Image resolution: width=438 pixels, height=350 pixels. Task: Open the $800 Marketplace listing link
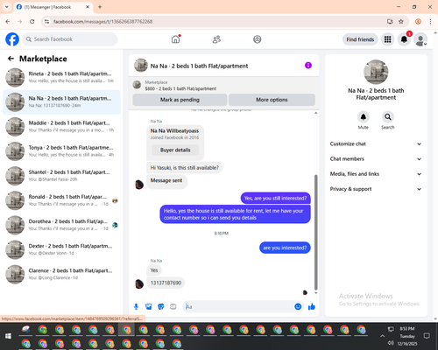point(180,88)
